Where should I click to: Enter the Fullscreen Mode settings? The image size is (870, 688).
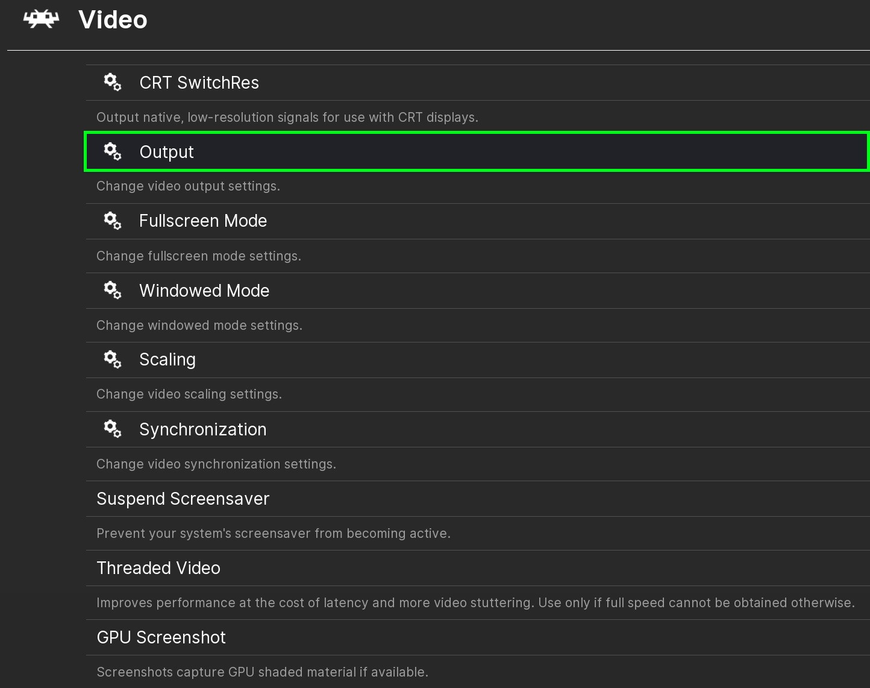pos(203,221)
